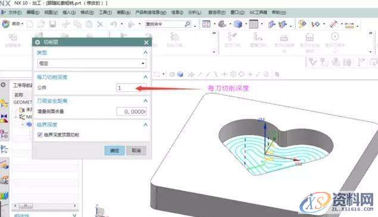Expand the bottom 相依性 panel chevron
Screen dimensions: 378x217
[x=74, y=215]
